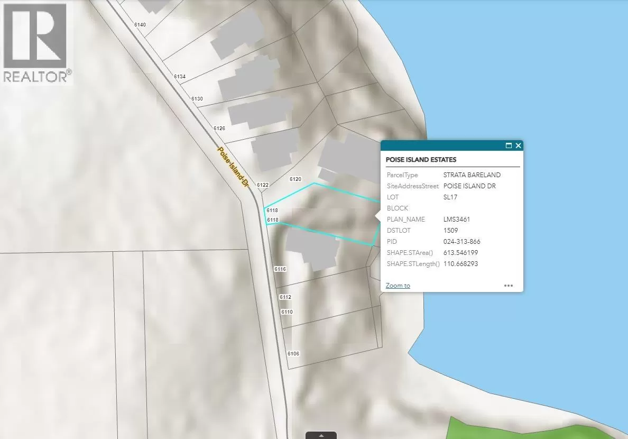This screenshot has width=628, height=439.
Task: Select the parcel labeled 6134
Action: [x=179, y=77]
